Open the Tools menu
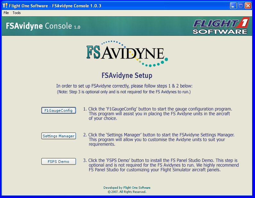This screenshot has height=198, width=255. tap(17, 13)
